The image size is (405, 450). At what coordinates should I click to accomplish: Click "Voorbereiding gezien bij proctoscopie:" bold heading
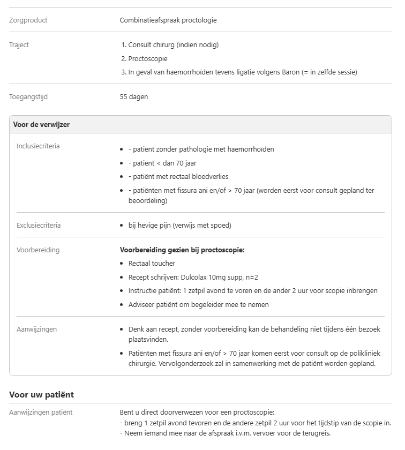(x=182, y=250)
